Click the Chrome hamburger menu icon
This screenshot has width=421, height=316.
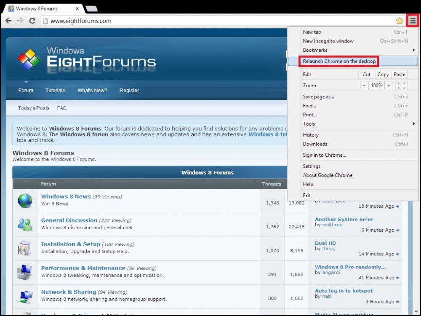coord(413,21)
